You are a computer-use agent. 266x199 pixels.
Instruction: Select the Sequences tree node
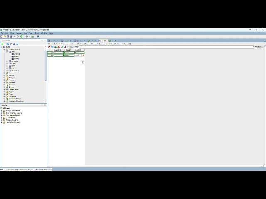(12, 97)
